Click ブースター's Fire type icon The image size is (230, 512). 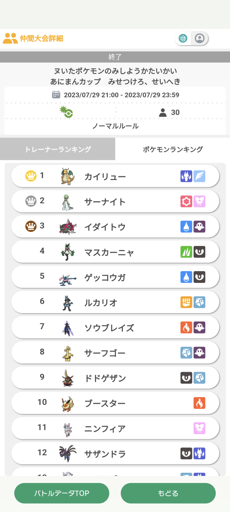coord(199,403)
